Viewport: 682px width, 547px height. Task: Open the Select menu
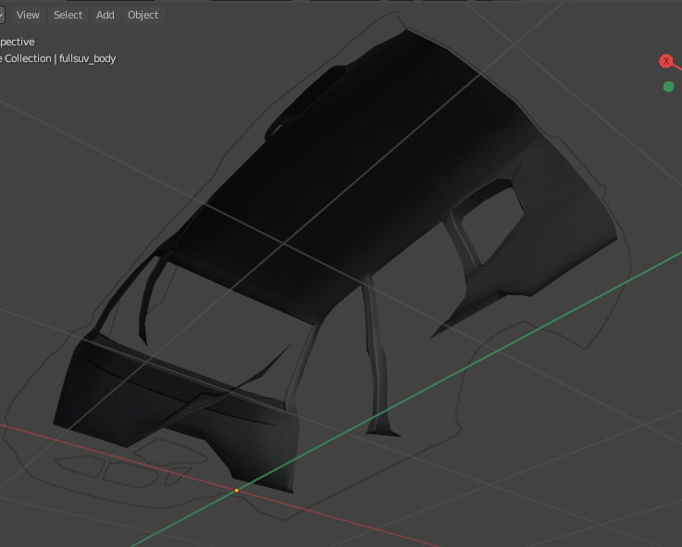[x=68, y=15]
